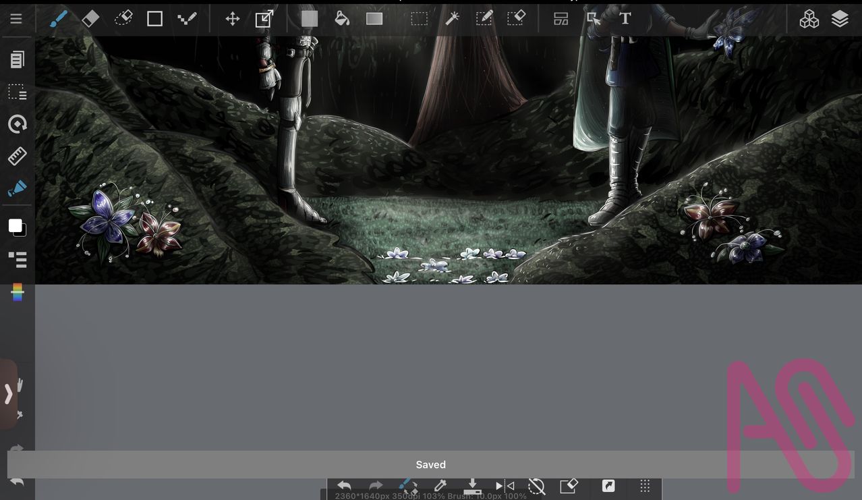Image resolution: width=862 pixels, height=500 pixels.
Task: Toggle canvas flip horizontal in bottom bar
Action: (x=505, y=486)
